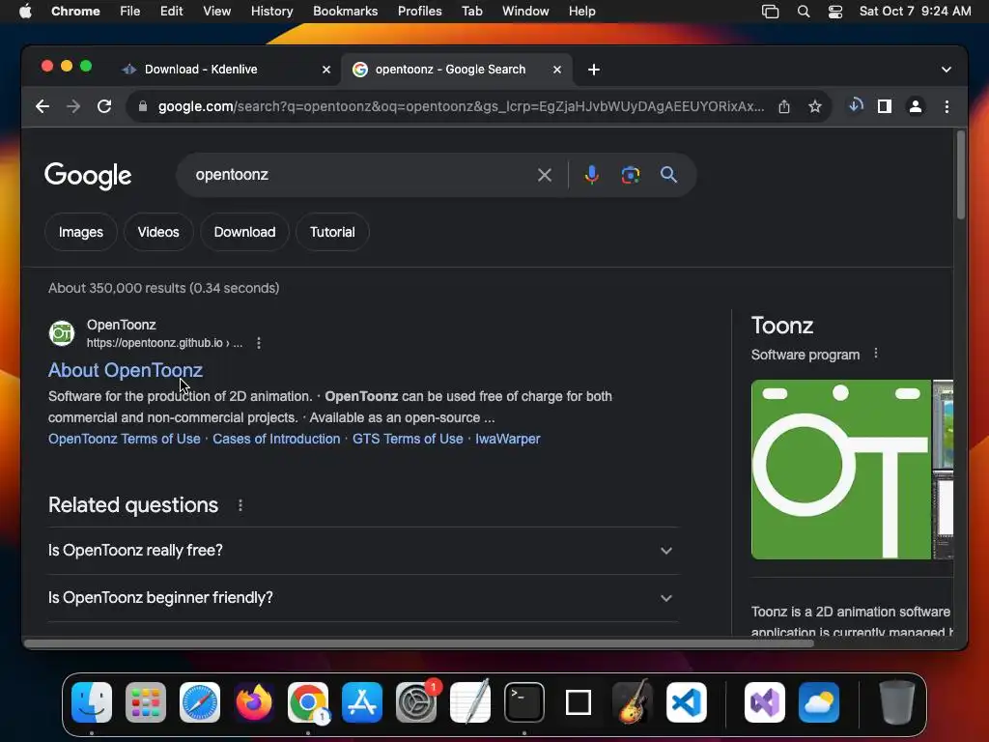This screenshot has width=989, height=742.
Task: Toggle Chrome side panel
Action: tap(885, 106)
